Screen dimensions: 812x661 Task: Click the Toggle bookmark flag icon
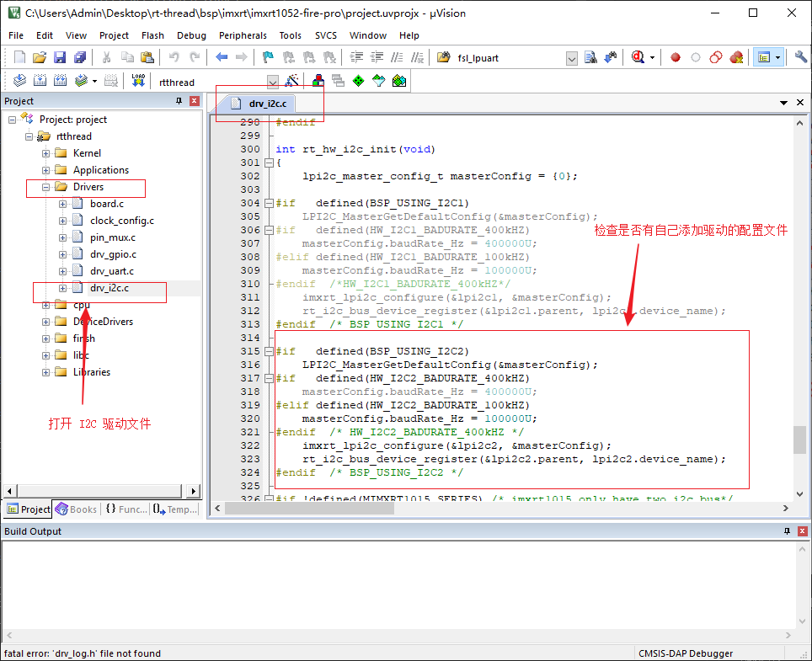click(x=268, y=57)
